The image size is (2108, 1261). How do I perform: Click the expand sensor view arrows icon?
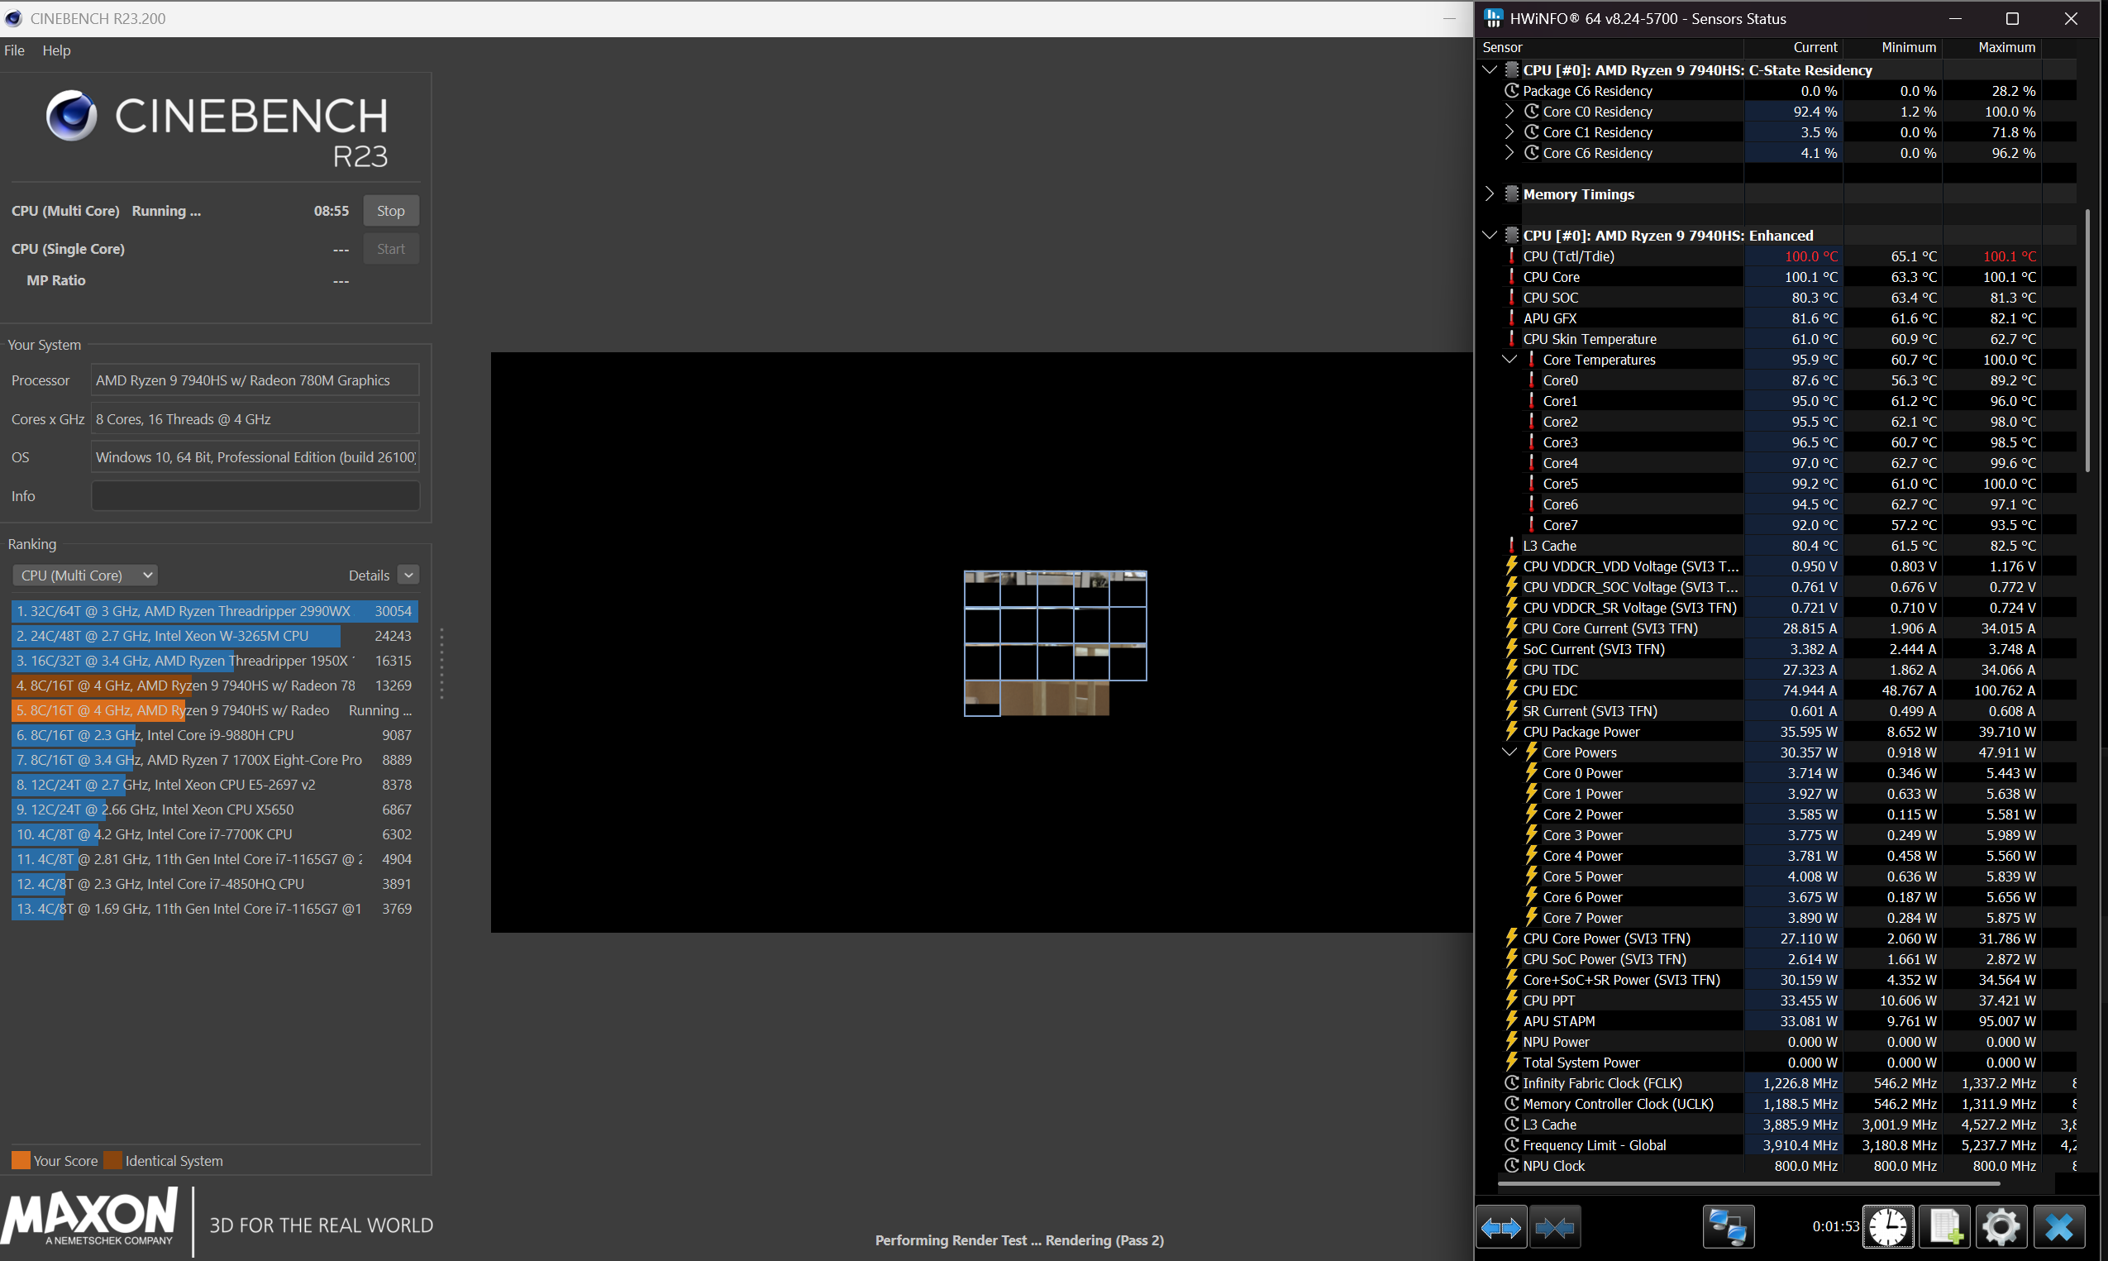click(x=1500, y=1227)
